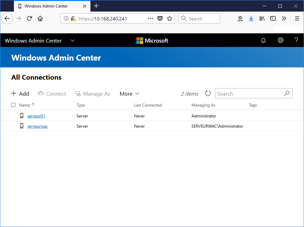Open the Firefox library icon
Image resolution: width=304 pixels, height=227 pixels.
point(262,19)
